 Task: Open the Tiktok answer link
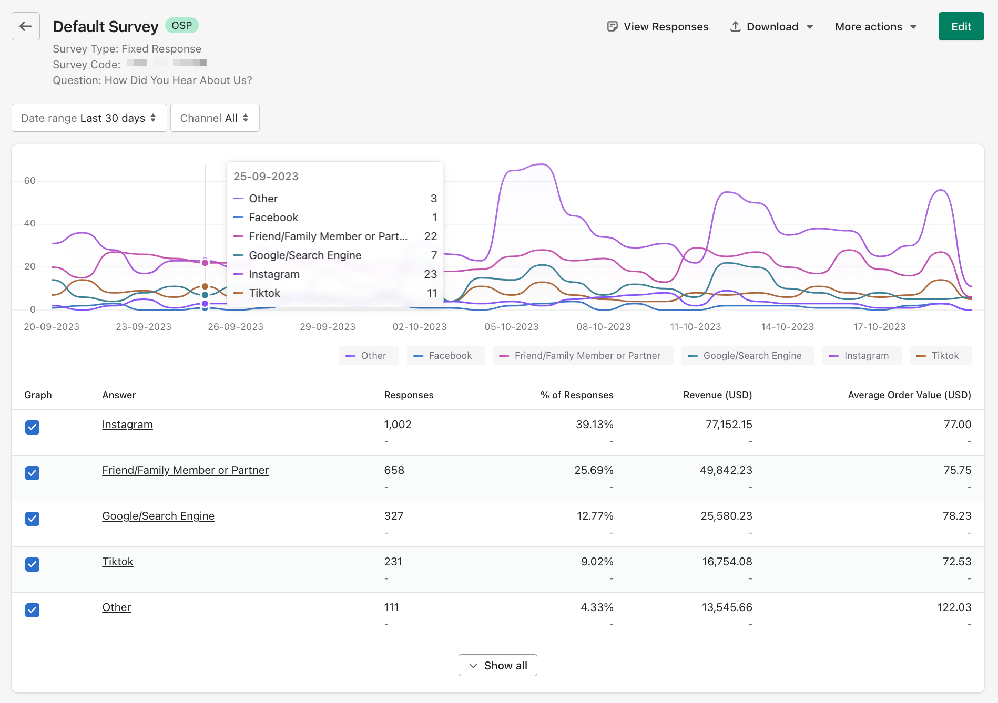(x=118, y=562)
